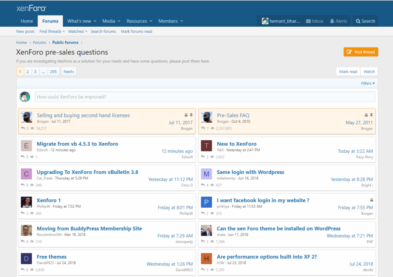This screenshot has width=393, height=277.
Task: Click Public forums breadcrumb
Action: coord(65,43)
